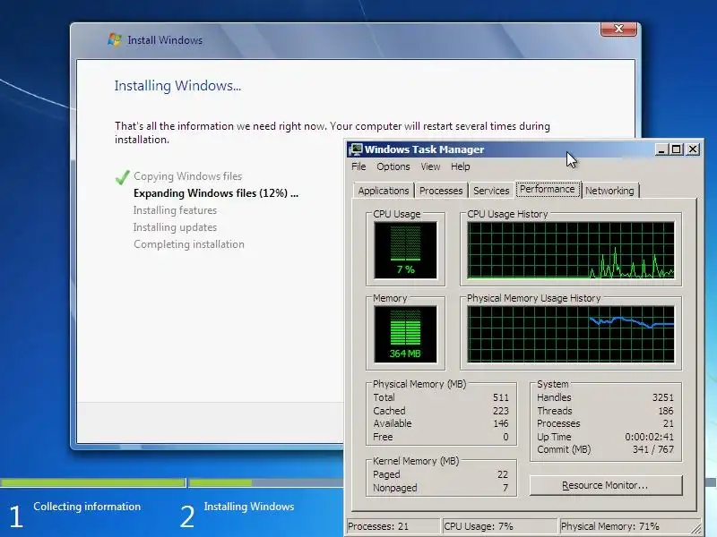Click the Memory gauge showing 364 MB
Image resolution: width=717 pixels, height=537 pixels.
pyautogui.click(x=405, y=334)
